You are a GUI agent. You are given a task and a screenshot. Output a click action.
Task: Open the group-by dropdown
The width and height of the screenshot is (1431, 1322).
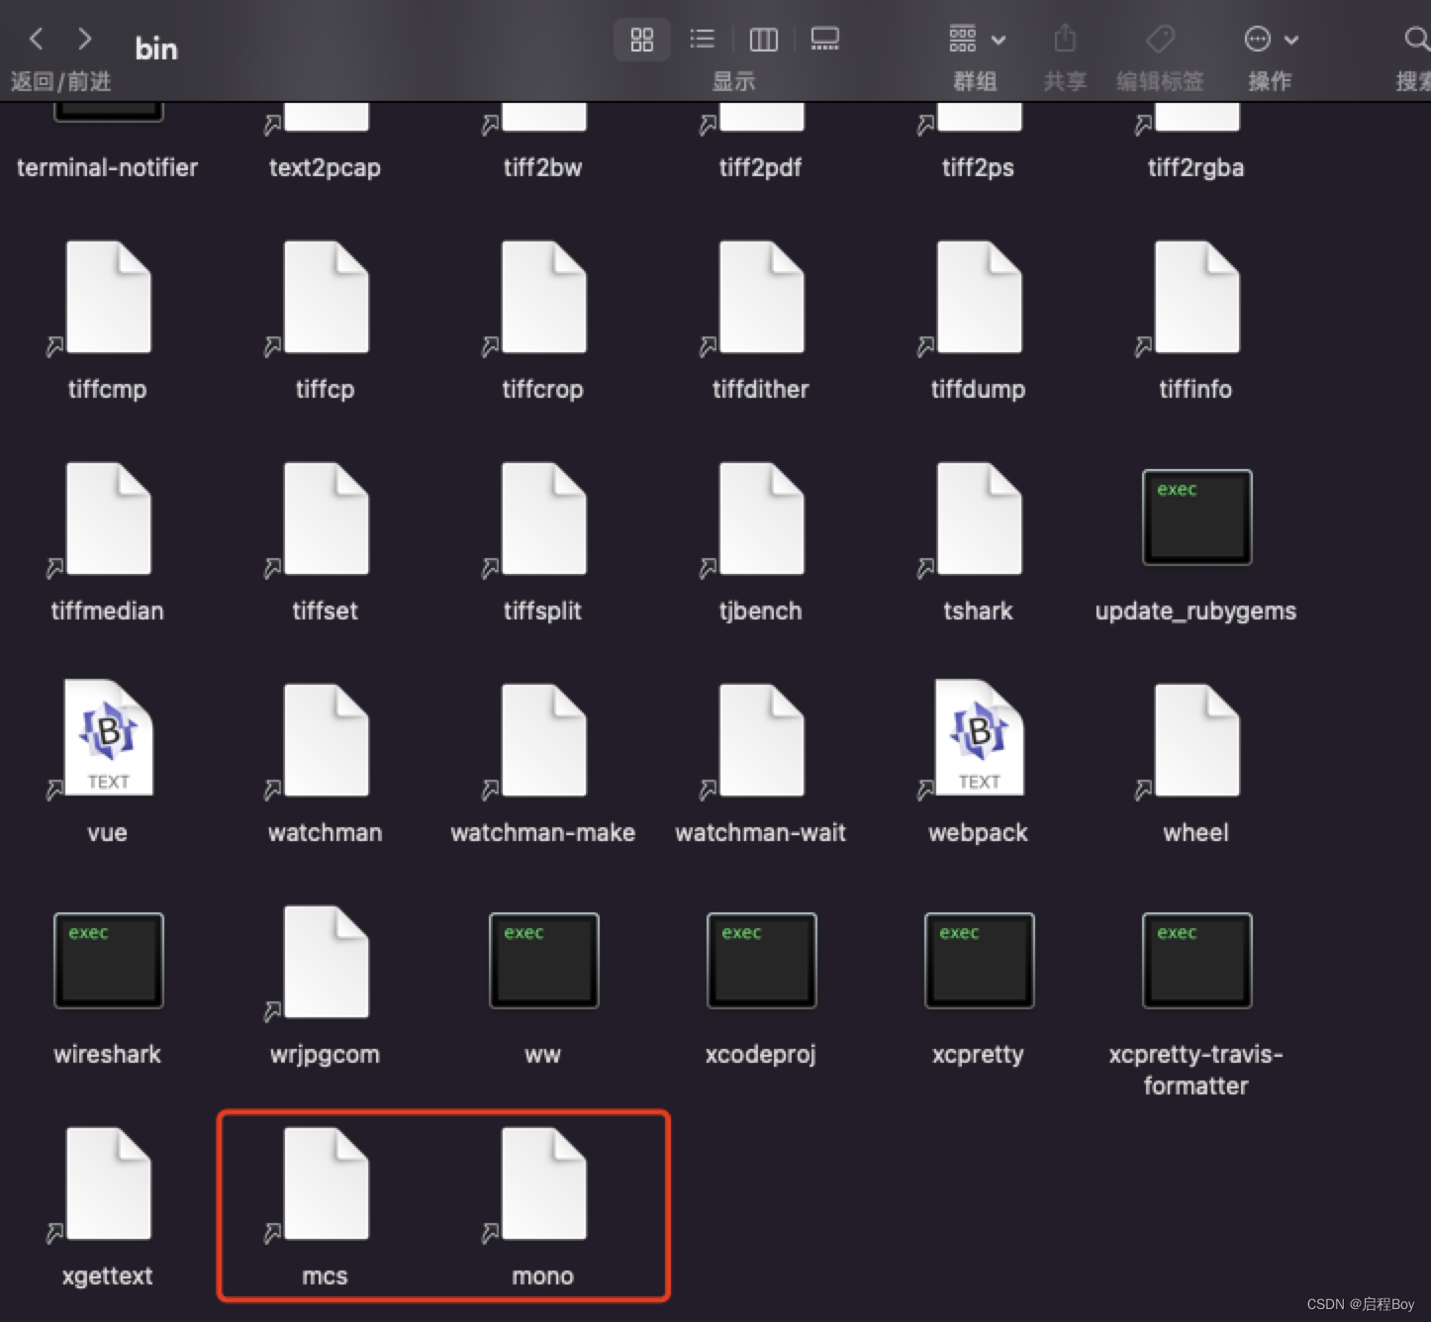point(977,40)
